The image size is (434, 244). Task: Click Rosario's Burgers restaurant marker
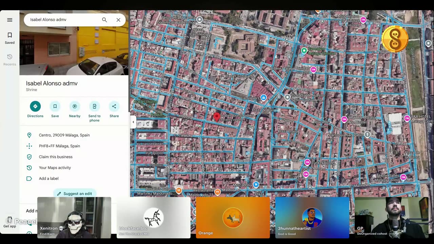point(179,191)
